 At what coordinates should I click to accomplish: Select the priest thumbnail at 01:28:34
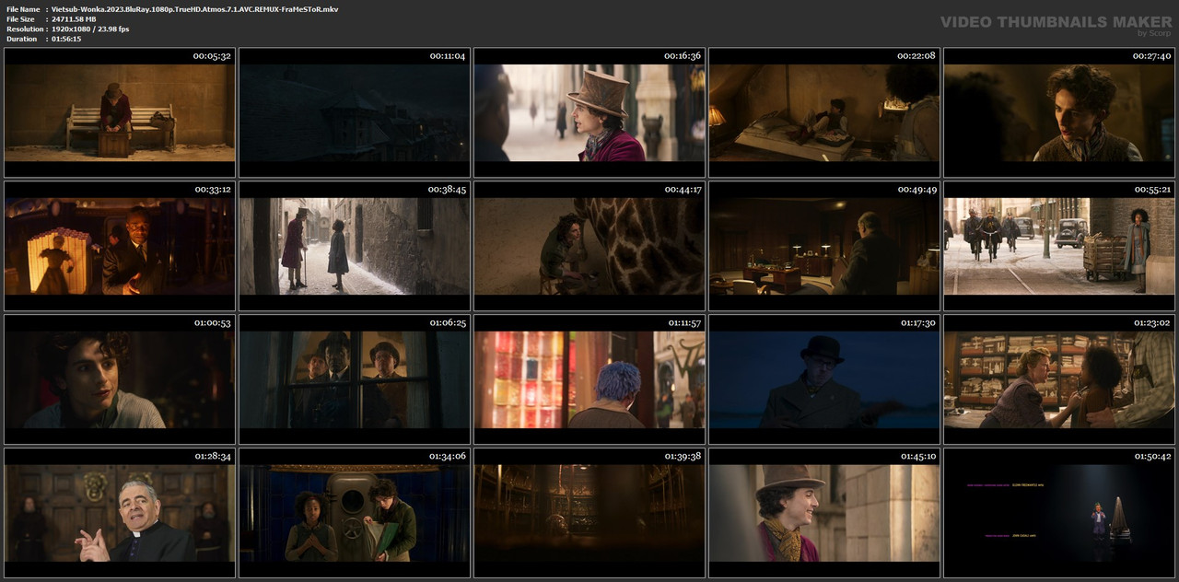tap(120, 513)
